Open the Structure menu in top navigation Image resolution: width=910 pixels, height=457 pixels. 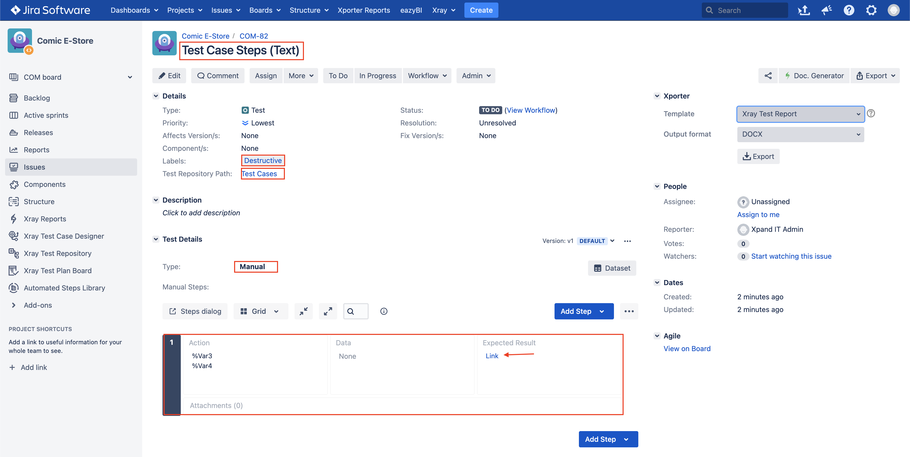pos(309,10)
